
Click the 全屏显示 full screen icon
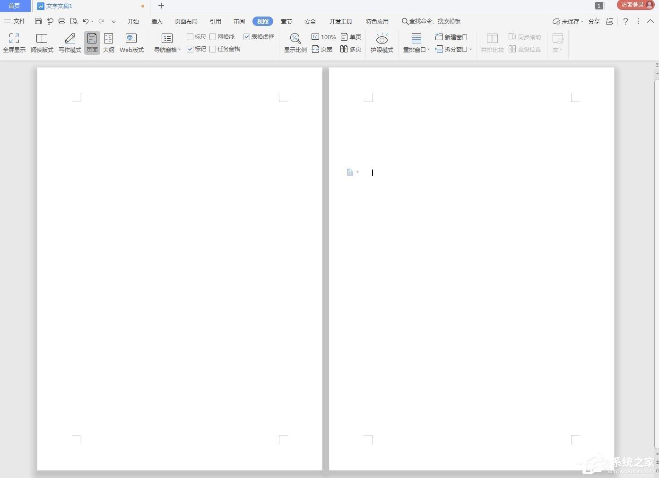click(14, 38)
